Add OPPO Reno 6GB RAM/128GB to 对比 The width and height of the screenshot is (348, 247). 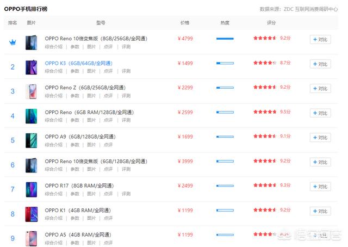tap(320, 113)
